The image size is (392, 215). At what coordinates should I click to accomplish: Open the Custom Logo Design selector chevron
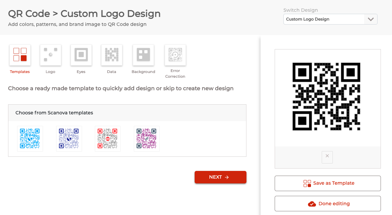pyautogui.click(x=371, y=19)
